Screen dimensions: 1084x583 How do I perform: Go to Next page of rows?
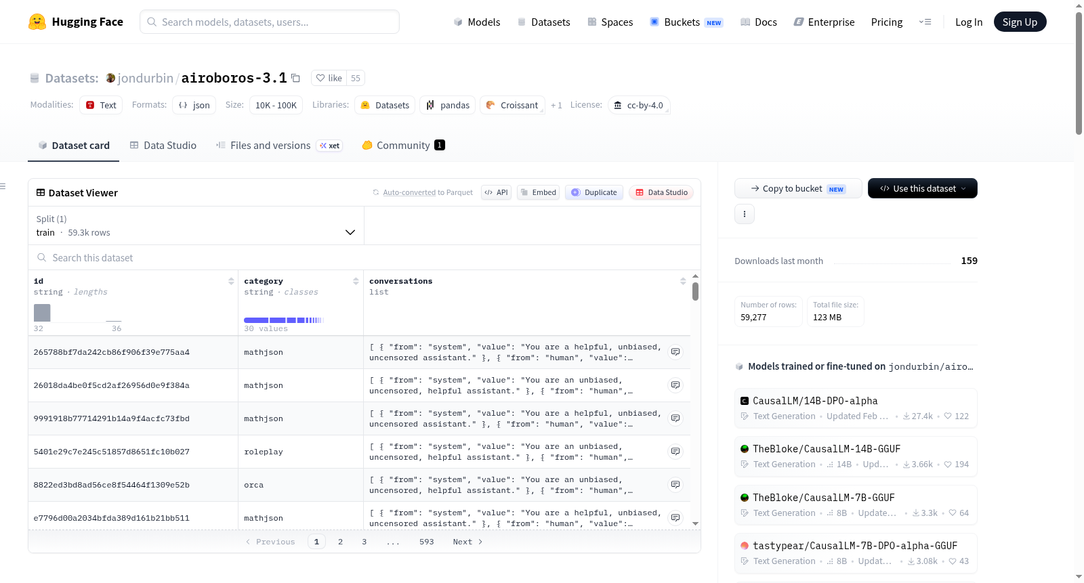click(x=467, y=542)
